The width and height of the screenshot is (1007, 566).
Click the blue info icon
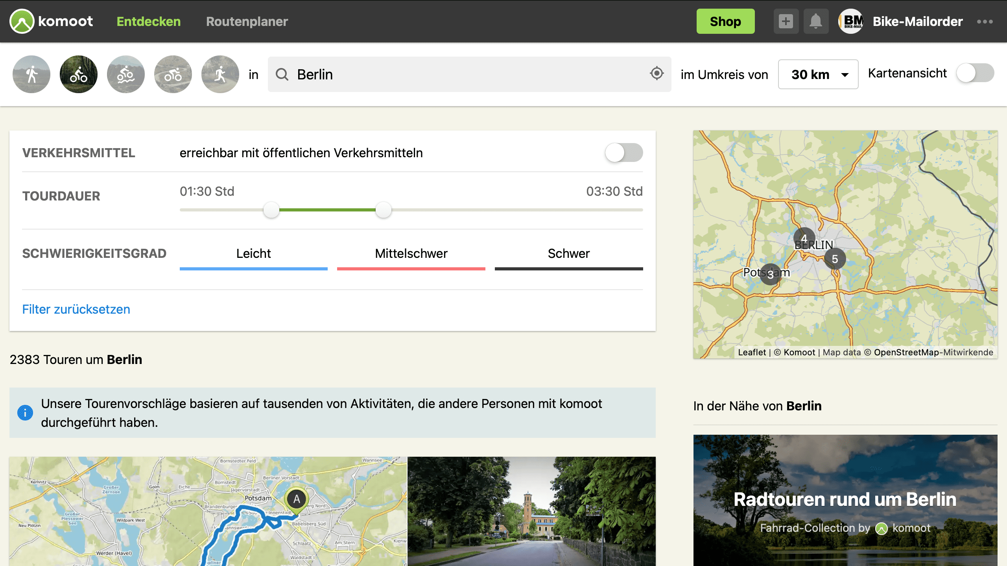point(25,413)
